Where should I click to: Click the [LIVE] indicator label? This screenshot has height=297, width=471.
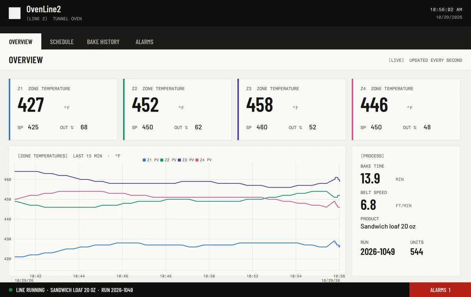396,60
